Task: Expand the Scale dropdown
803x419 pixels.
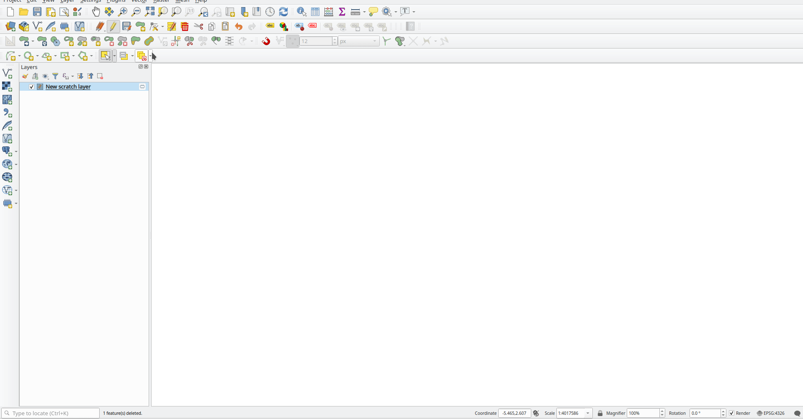Action: tap(588, 413)
